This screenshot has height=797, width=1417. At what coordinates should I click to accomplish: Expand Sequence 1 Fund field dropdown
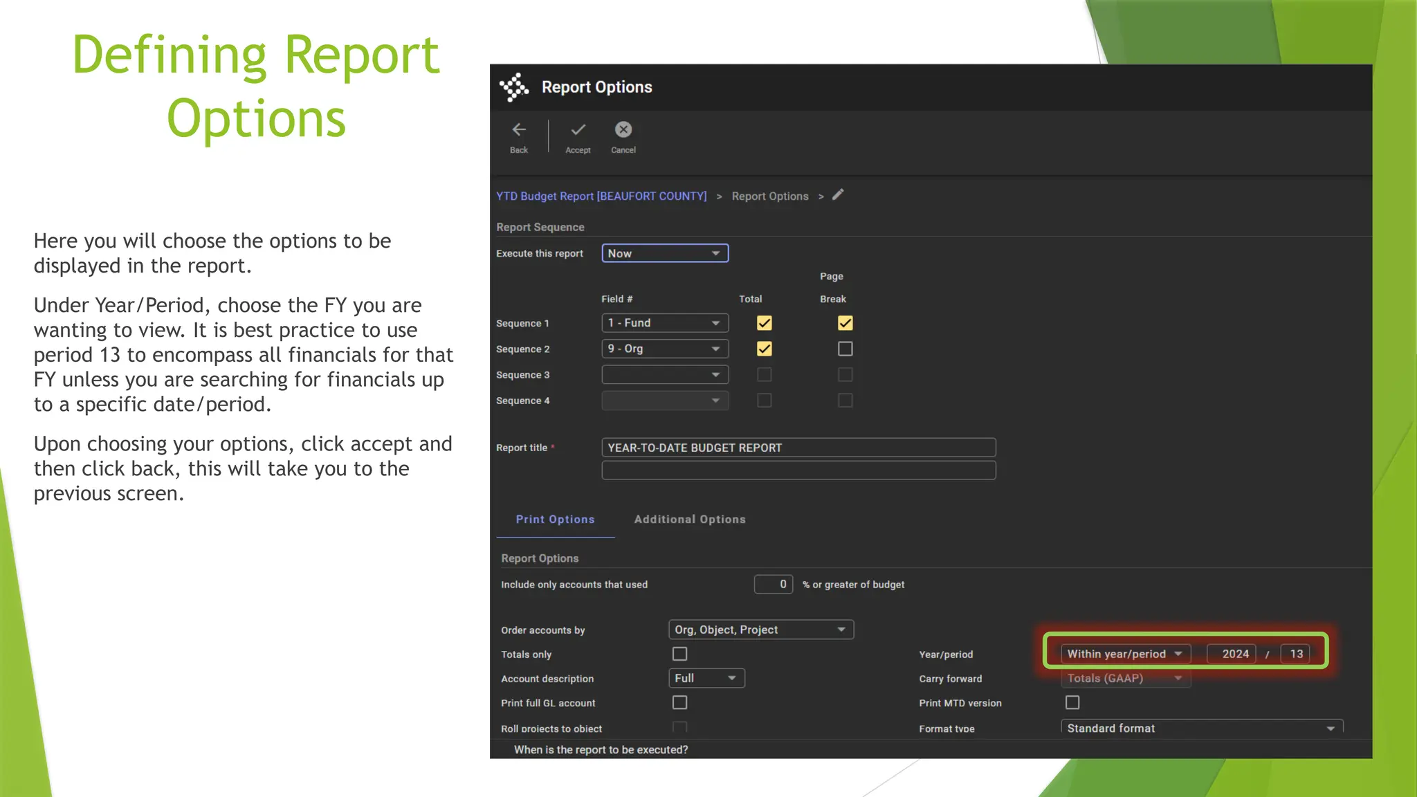click(x=664, y=323)
